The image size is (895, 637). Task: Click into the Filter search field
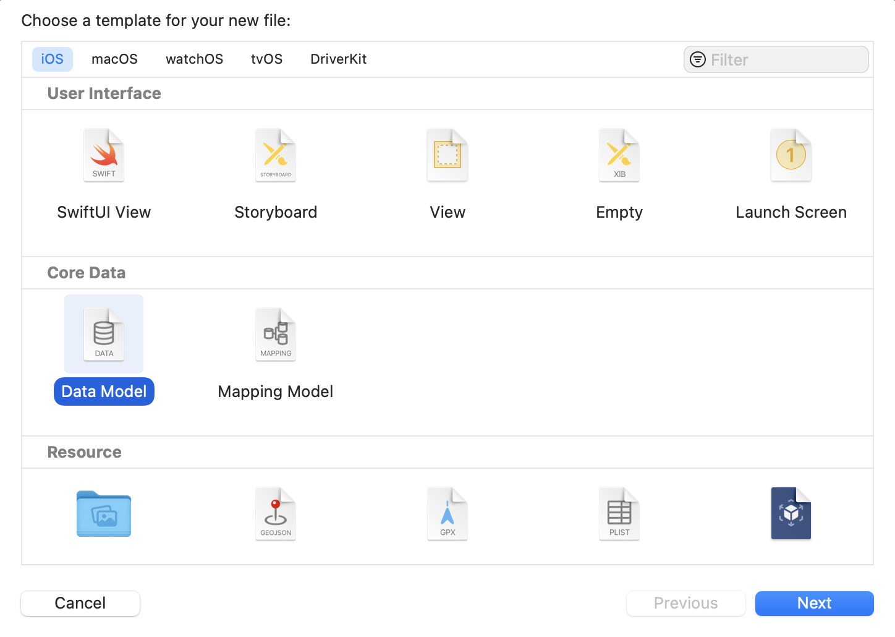(785, 60)
